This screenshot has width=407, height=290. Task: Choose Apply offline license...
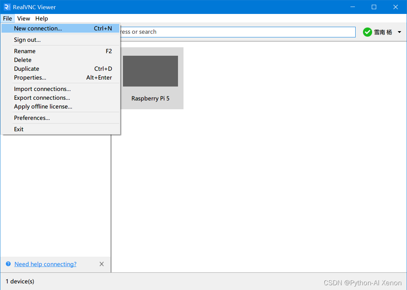60,107
